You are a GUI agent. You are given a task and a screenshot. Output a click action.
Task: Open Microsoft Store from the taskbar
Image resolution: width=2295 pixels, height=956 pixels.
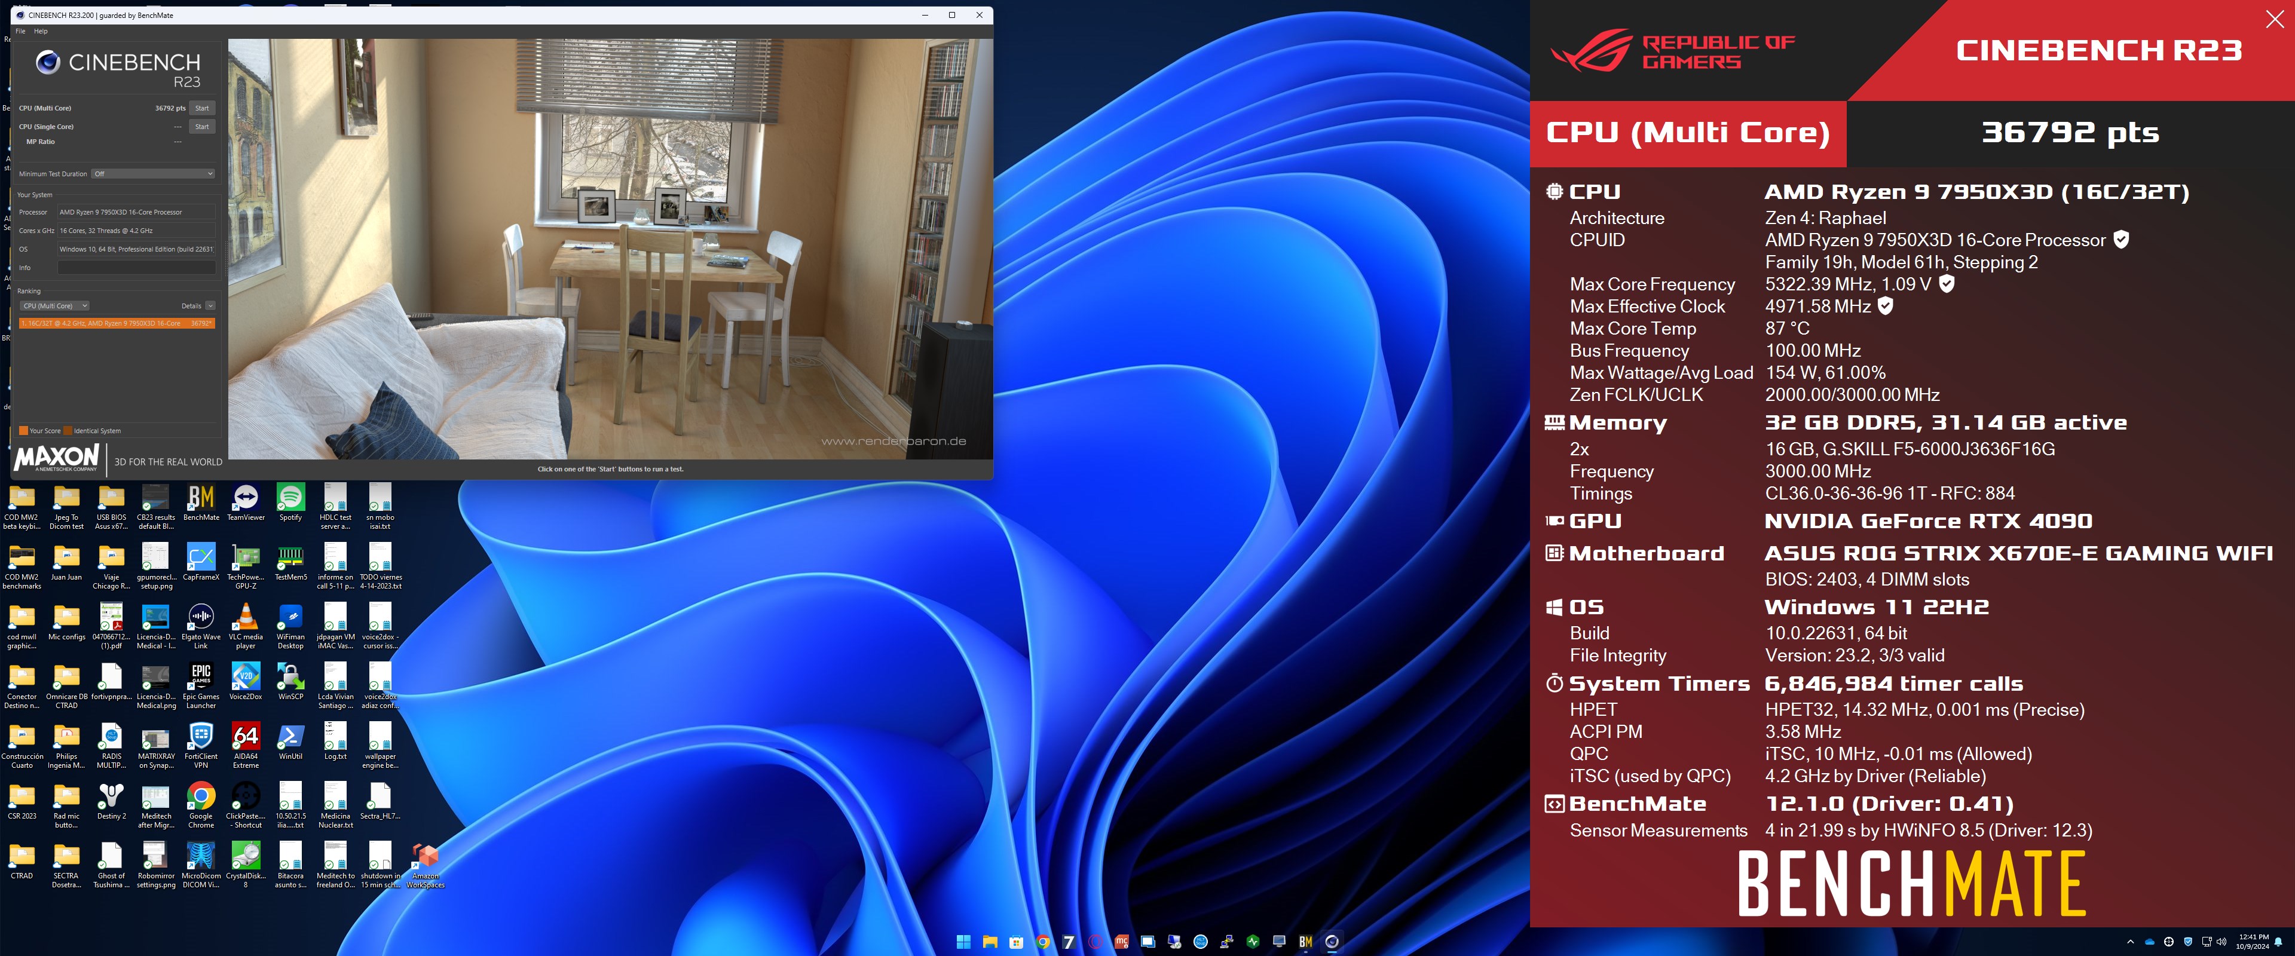(x=1017, y=941)
